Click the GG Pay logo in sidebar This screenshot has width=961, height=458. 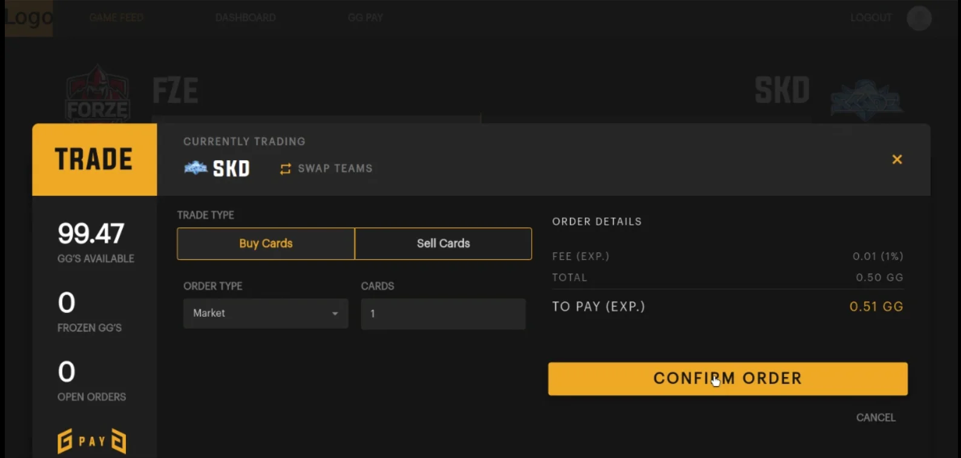tap(92, 441)
